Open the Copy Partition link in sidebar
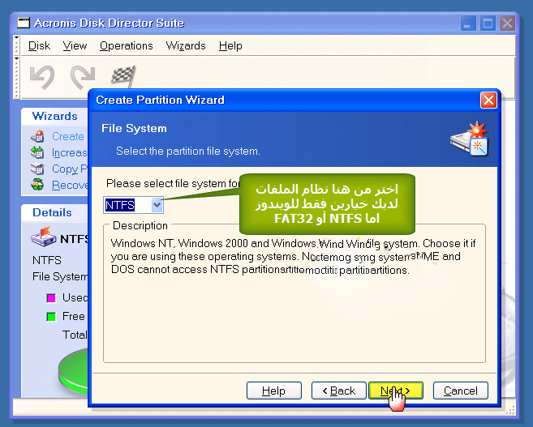 pyautogui.click(x=69, y=169)
